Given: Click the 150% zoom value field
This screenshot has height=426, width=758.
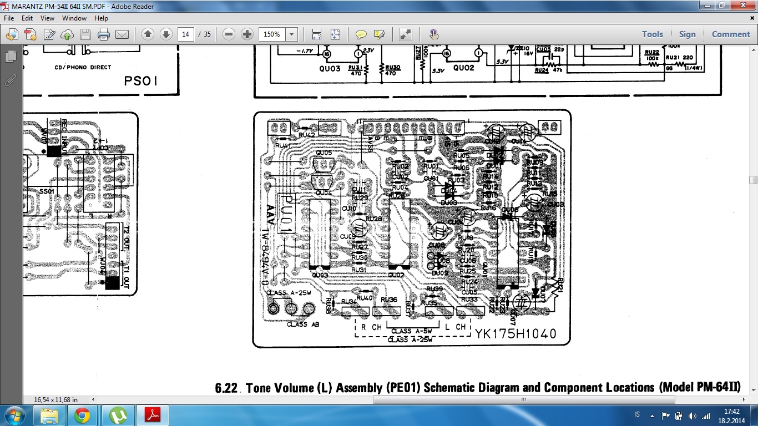Looking at the screenshot, I should click(272, 34).
